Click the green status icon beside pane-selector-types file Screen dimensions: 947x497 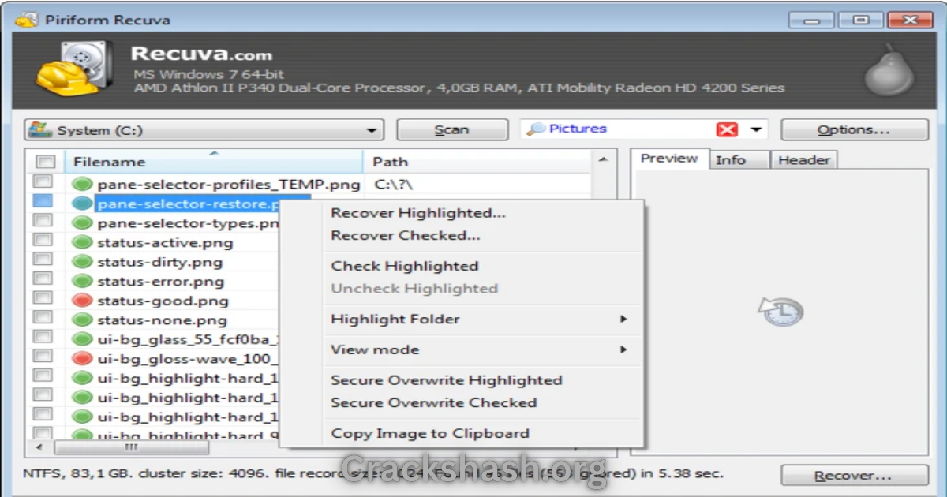(x=82, y=223)
